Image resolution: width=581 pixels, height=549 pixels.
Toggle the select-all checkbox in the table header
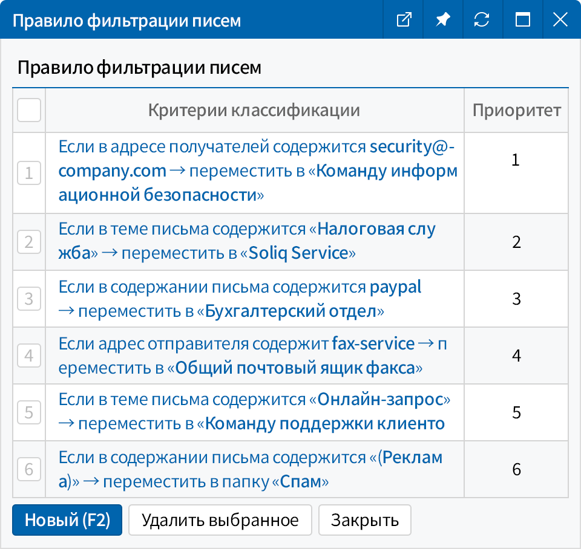click(x=29, y=110)
